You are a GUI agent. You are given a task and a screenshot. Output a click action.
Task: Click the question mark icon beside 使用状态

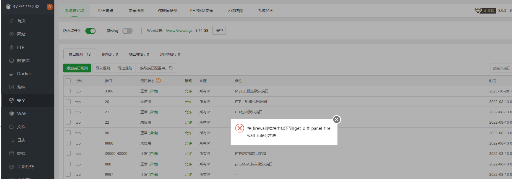click(158, 81)
